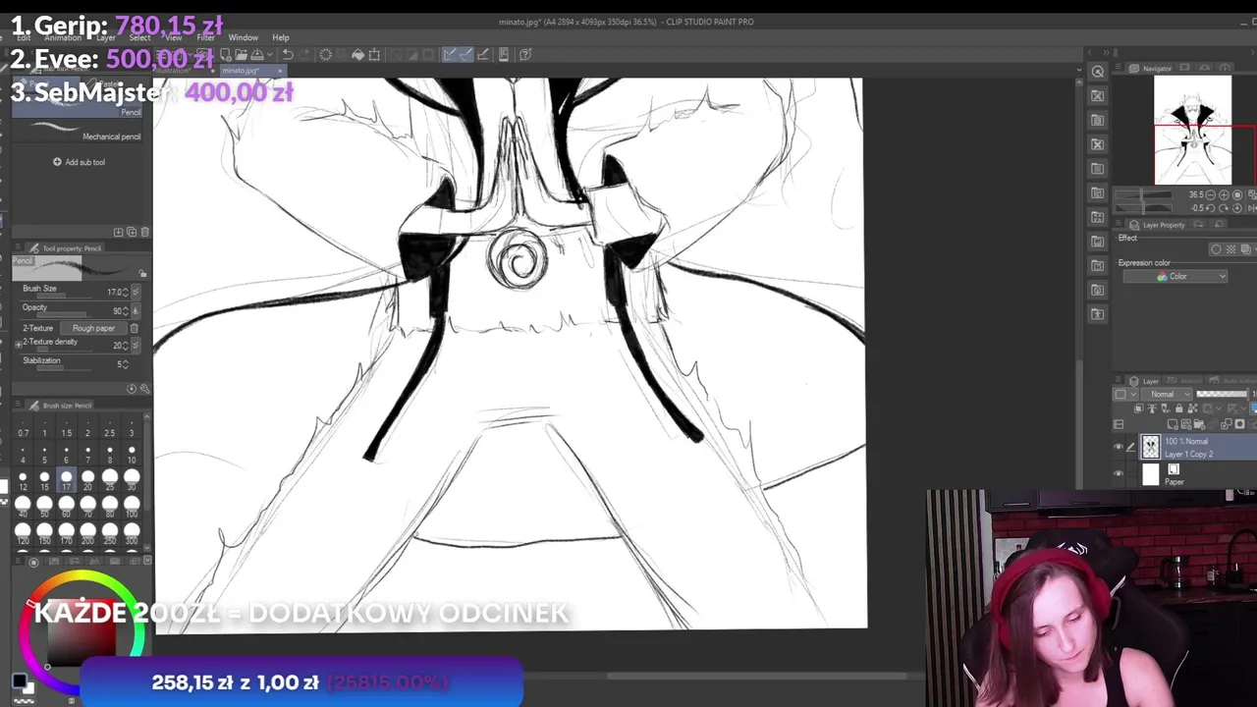Click the Undo arrow in command bar
The width and height of the screenshot is (1257, 707).
288,55
